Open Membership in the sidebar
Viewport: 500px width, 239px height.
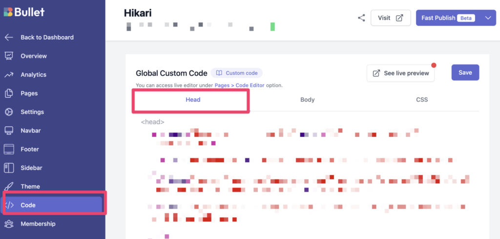coord(38,224)
